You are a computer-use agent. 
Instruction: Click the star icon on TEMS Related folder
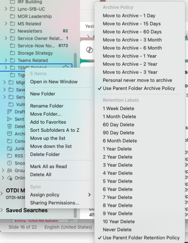coord(66,67)
